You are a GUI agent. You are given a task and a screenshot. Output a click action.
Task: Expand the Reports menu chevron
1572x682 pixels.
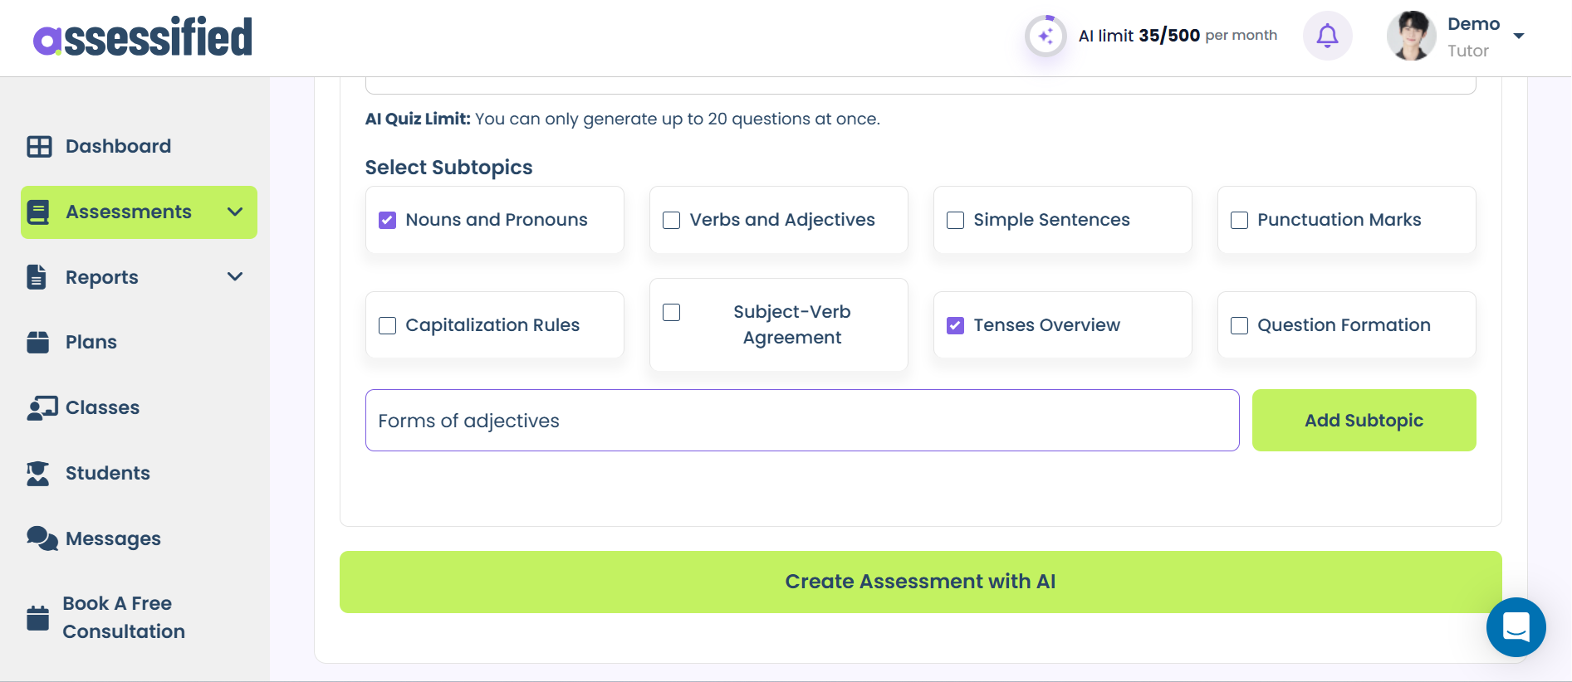(x=235, y=277)
